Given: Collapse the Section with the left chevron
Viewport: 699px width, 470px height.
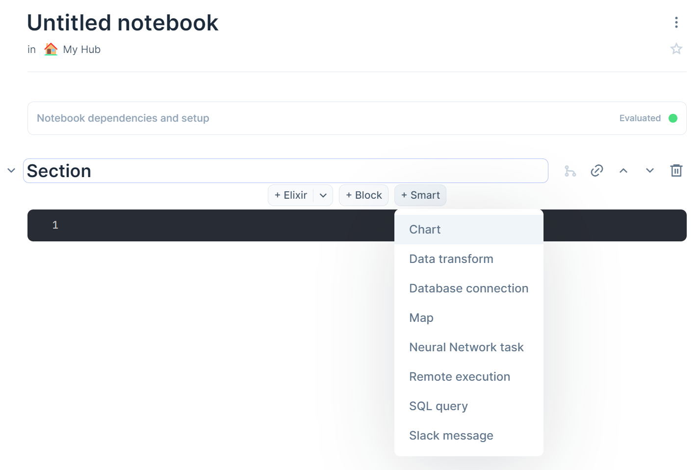Looking at the screenshot, I should 11,171.
